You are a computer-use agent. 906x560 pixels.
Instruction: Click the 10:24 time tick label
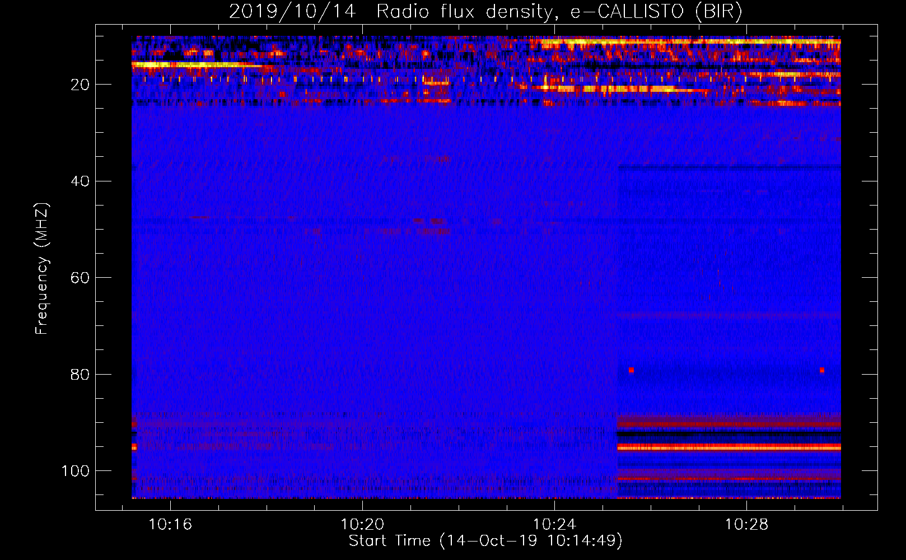coord(554,524)
